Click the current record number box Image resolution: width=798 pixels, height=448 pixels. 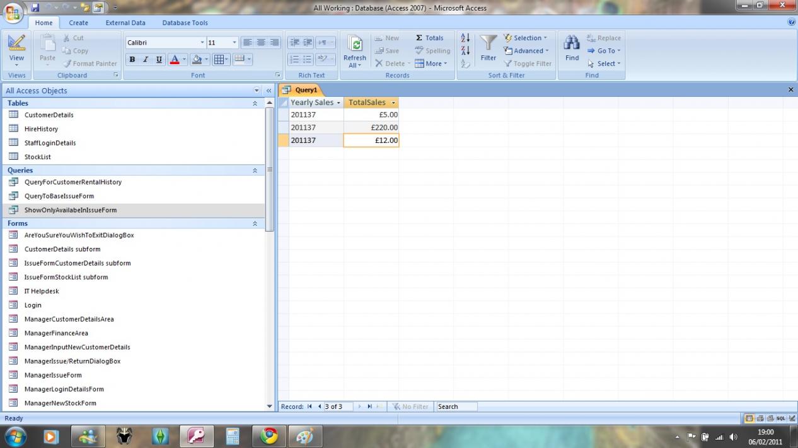coord(338,406)
